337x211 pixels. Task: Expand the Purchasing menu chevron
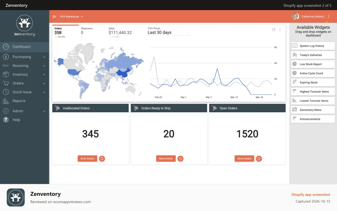(44, 57)
